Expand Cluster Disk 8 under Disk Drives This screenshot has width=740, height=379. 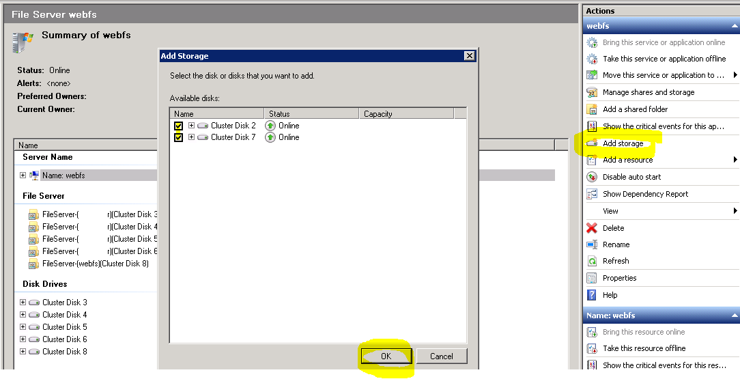click(23, 351)
